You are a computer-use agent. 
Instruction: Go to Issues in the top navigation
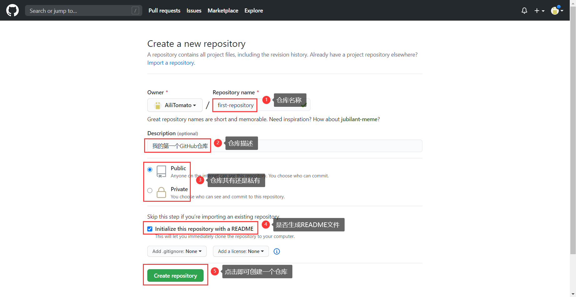point(194,11)
